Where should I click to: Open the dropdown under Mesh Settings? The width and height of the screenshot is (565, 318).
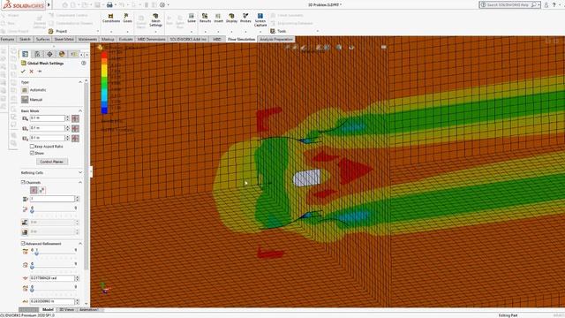pyautogui.click(x=155, y=32)
